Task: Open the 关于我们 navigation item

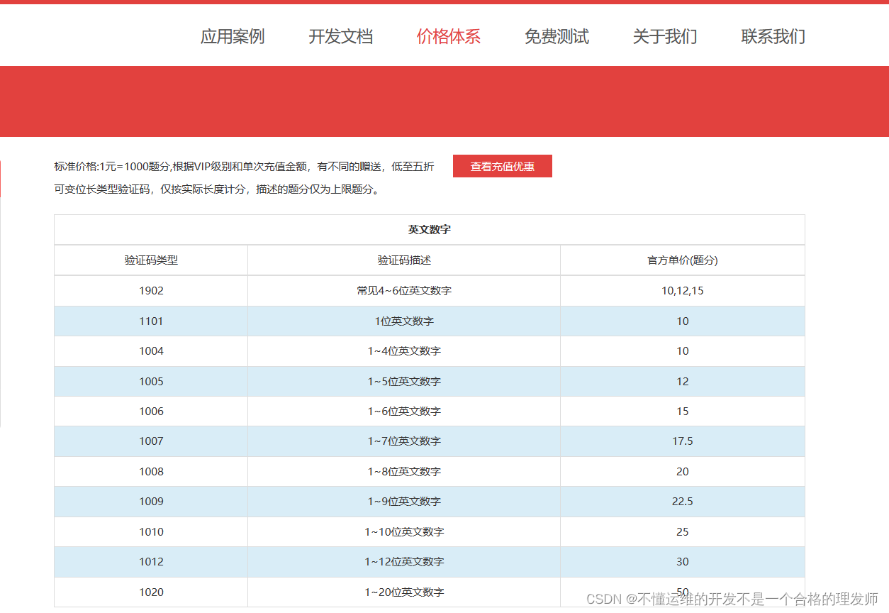Action: pos(665,36)
